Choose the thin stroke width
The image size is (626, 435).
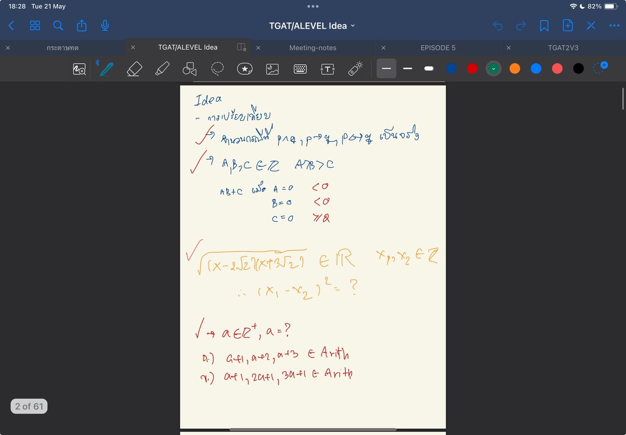(x=387, y=68)
